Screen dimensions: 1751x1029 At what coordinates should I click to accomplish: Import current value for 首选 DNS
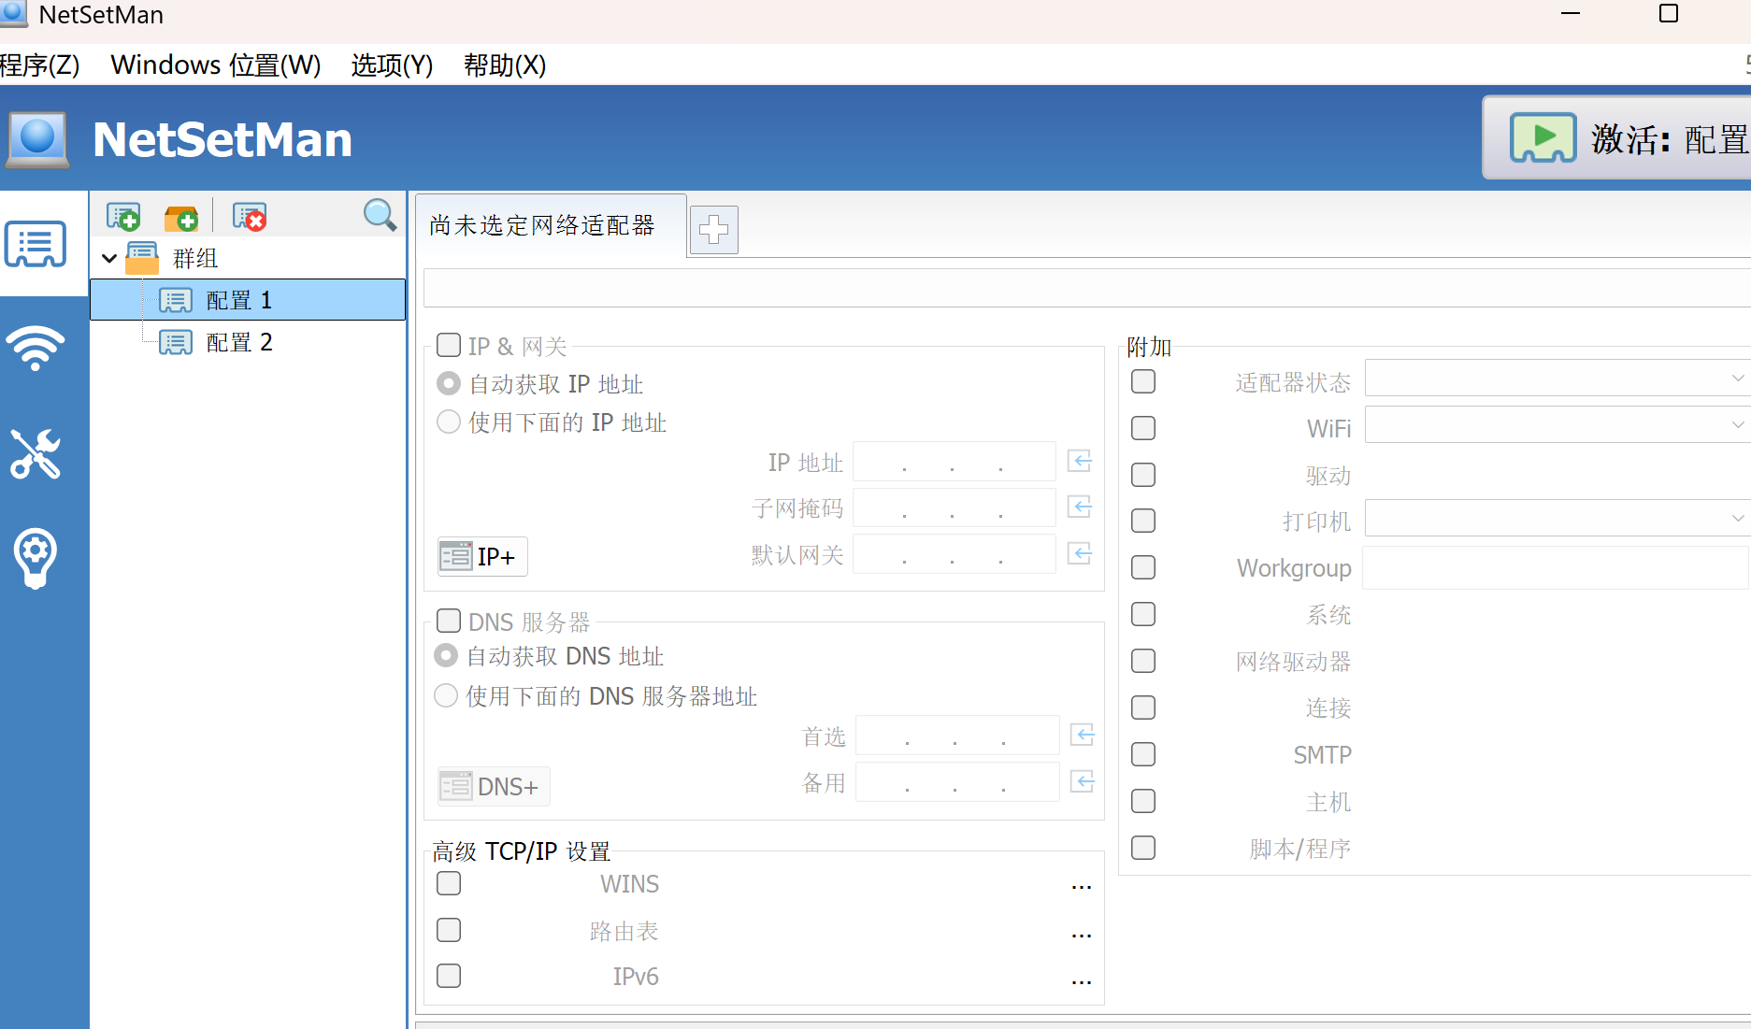click(x=1083, y=735)
